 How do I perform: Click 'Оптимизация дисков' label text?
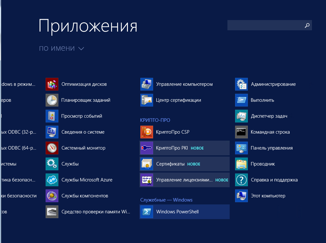click(84, 84)
